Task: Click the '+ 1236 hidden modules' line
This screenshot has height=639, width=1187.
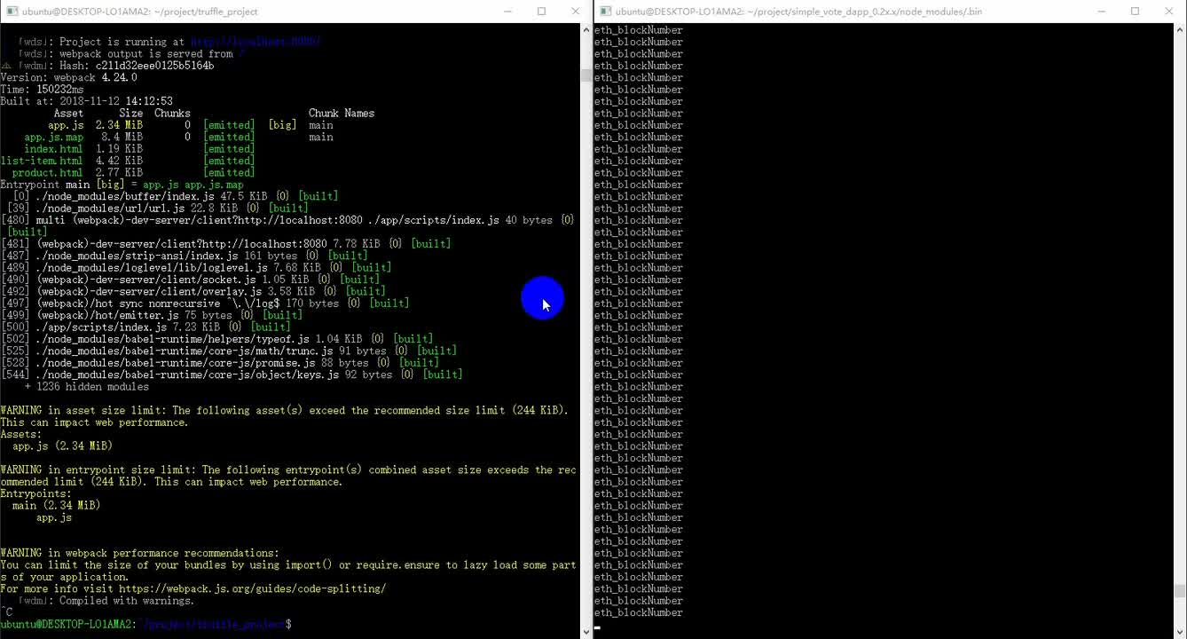Action: 86,386
